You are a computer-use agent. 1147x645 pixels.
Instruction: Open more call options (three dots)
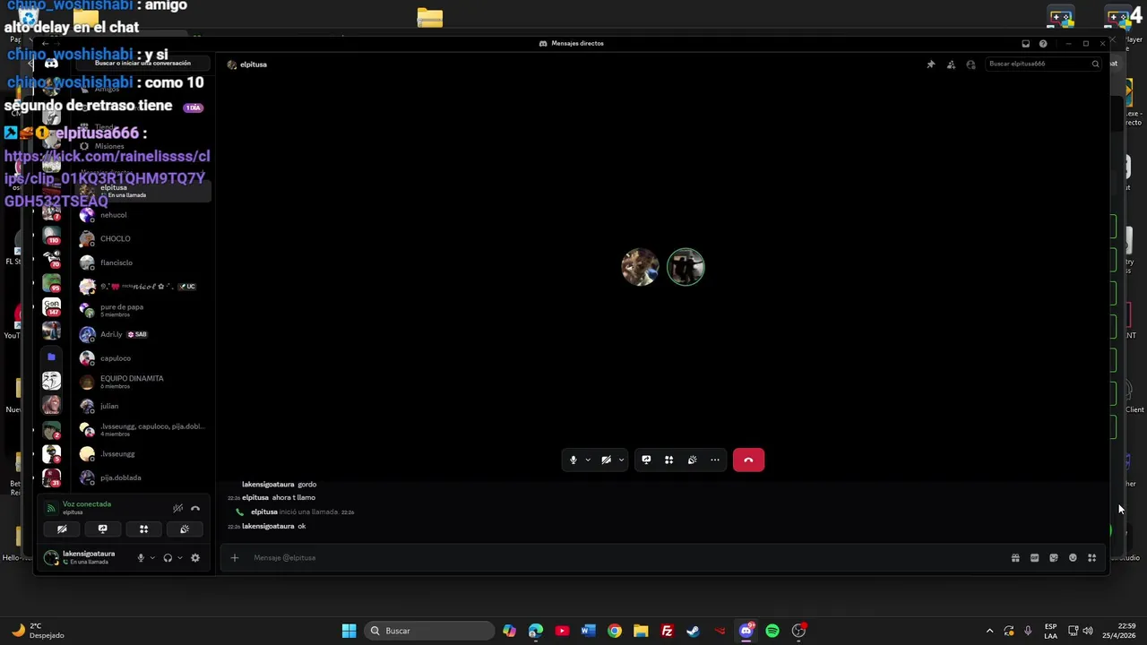[x=715, y=460]
